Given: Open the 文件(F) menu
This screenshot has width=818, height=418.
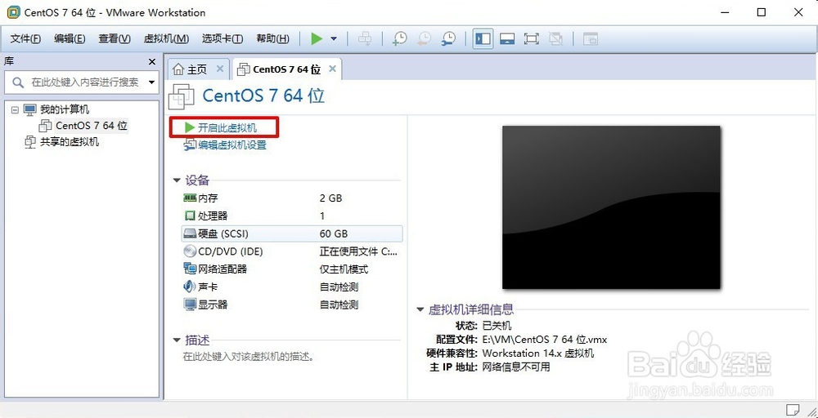Looking at the screenshot, I should click(25, 38).
